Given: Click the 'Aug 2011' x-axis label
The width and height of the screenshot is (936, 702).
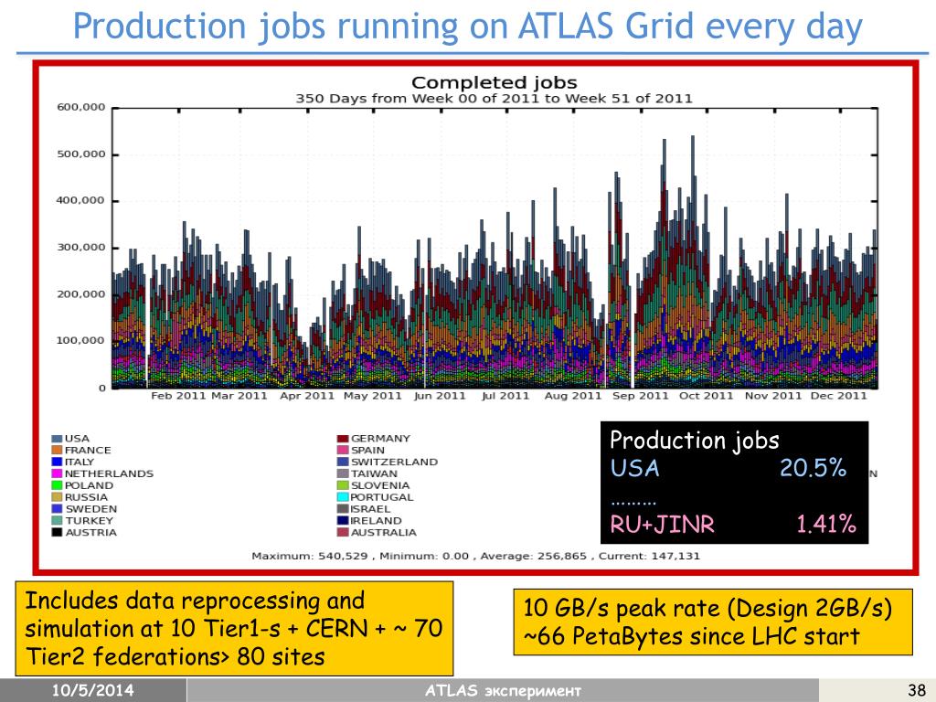Looking at the screenshot, I should click(573, 396).
